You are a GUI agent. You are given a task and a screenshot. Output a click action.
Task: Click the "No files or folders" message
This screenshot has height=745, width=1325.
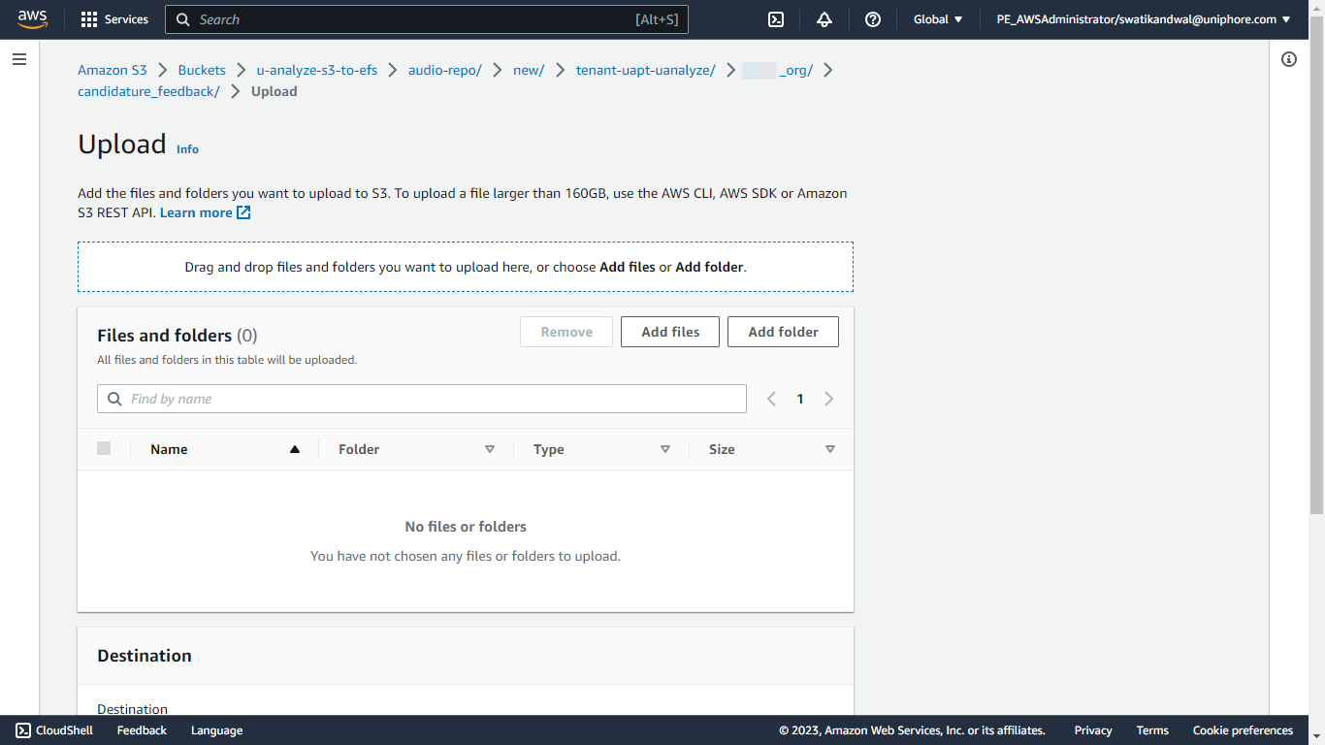tap(466, 527)
